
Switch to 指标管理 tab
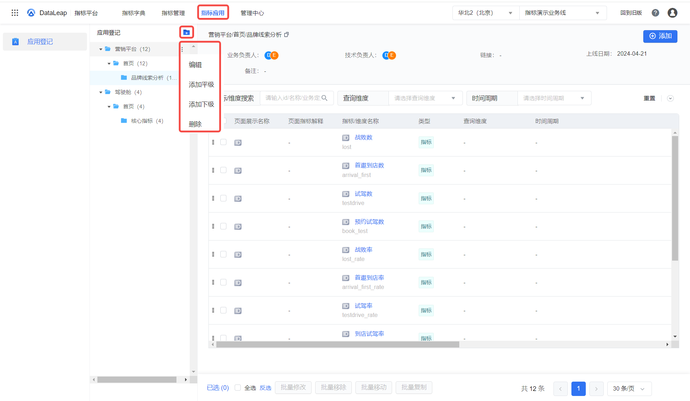(173, 13)
